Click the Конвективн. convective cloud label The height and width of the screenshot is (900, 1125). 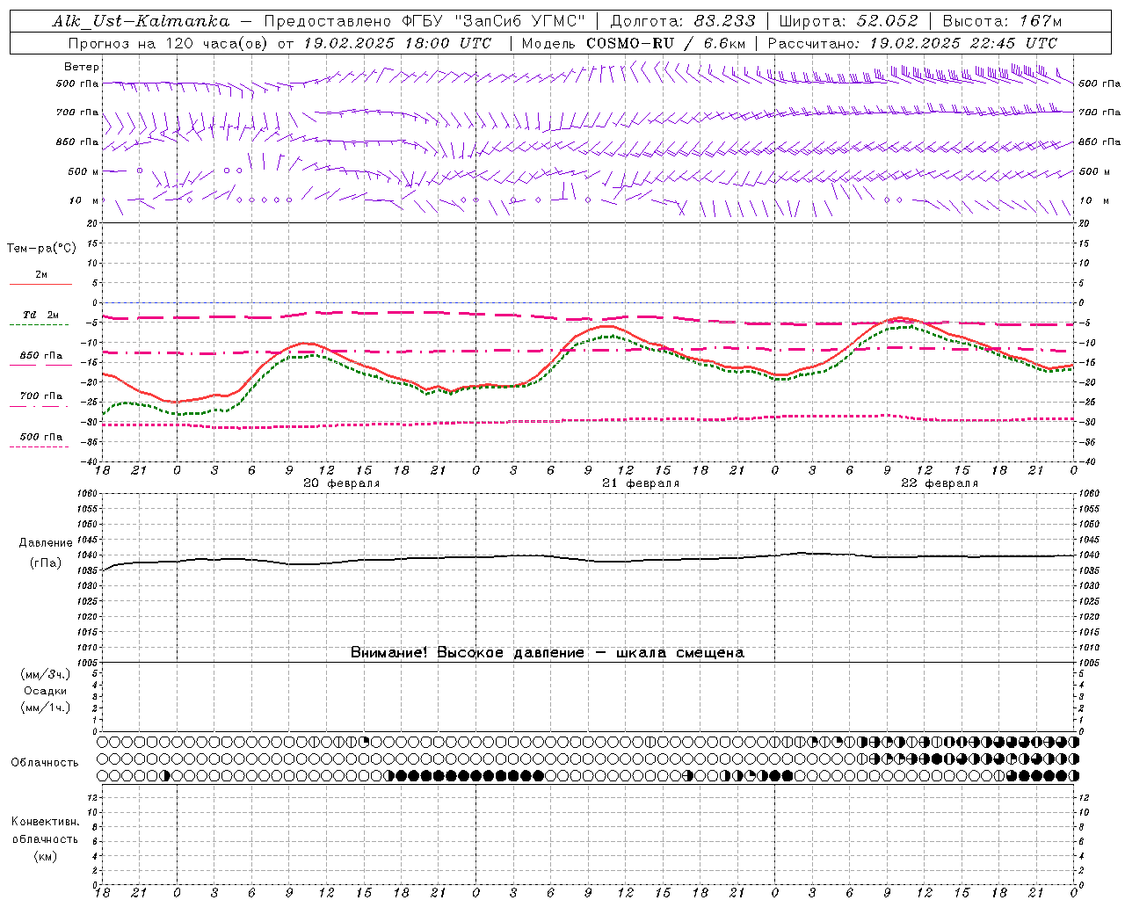pyautogui.click(x=45, y=822)
